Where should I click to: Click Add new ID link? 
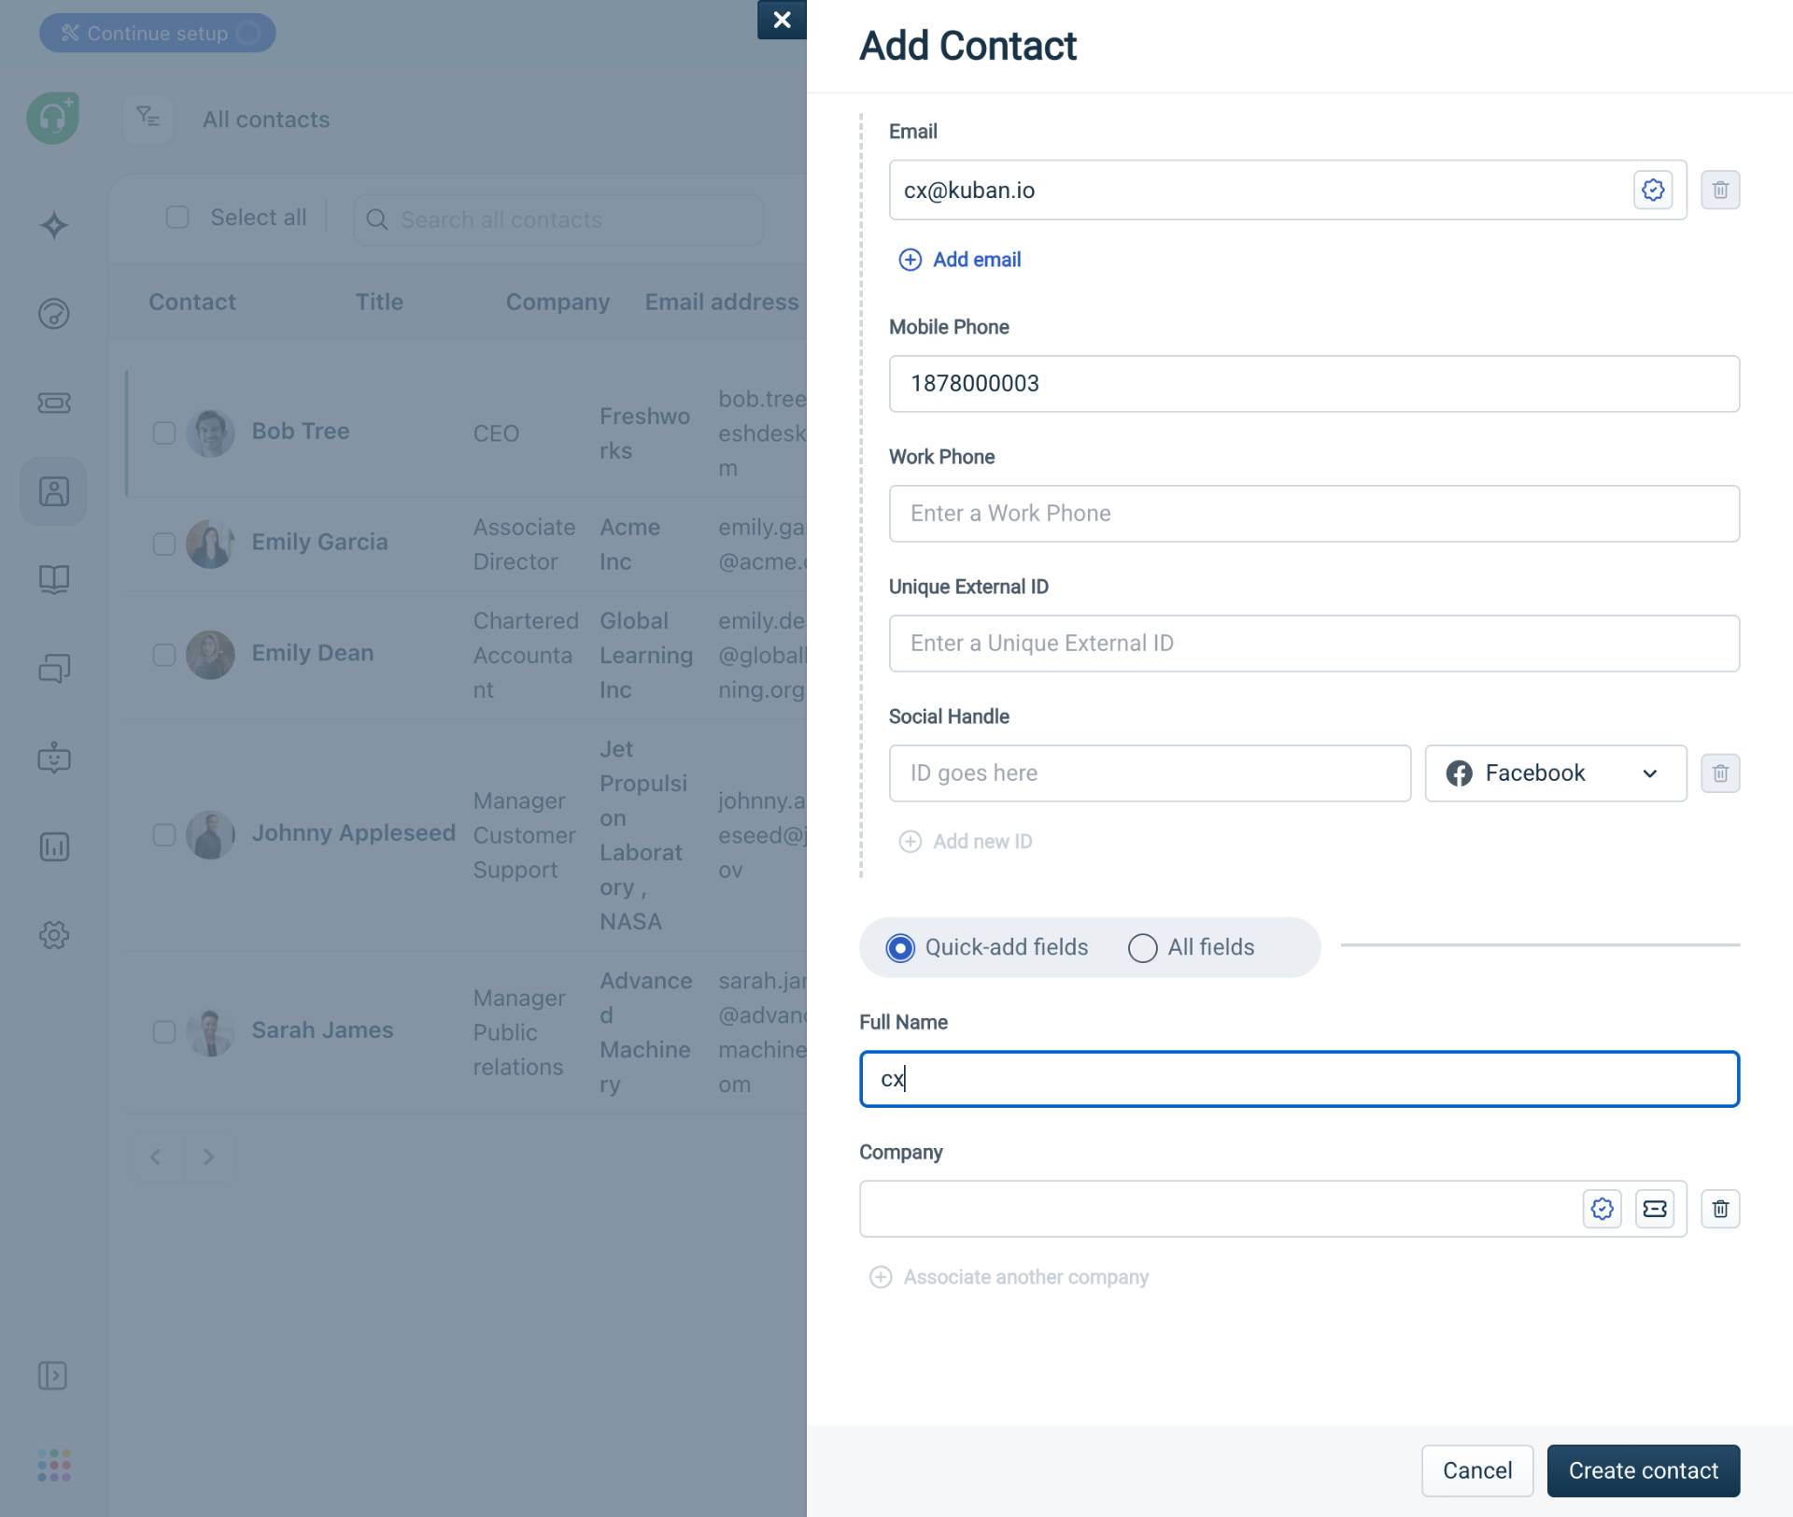982,842
